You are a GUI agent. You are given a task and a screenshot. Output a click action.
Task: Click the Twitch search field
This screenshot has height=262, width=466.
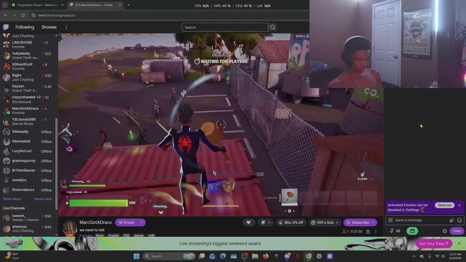tap(225, 27)
